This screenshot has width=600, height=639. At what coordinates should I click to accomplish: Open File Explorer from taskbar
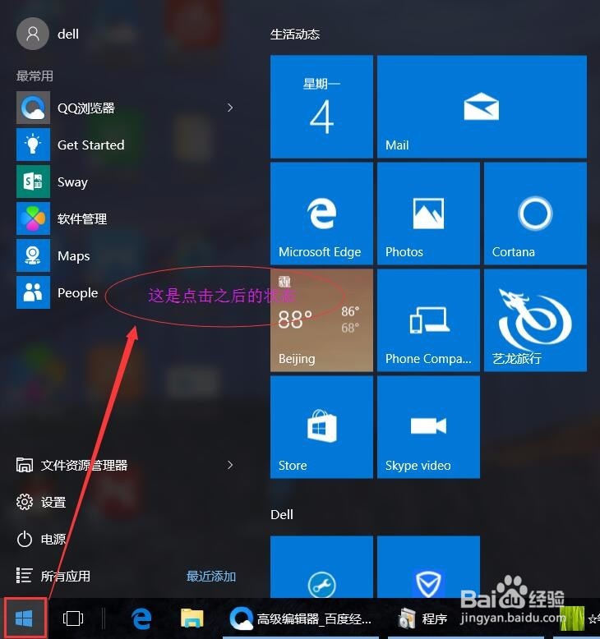click(x=192, y=618)
